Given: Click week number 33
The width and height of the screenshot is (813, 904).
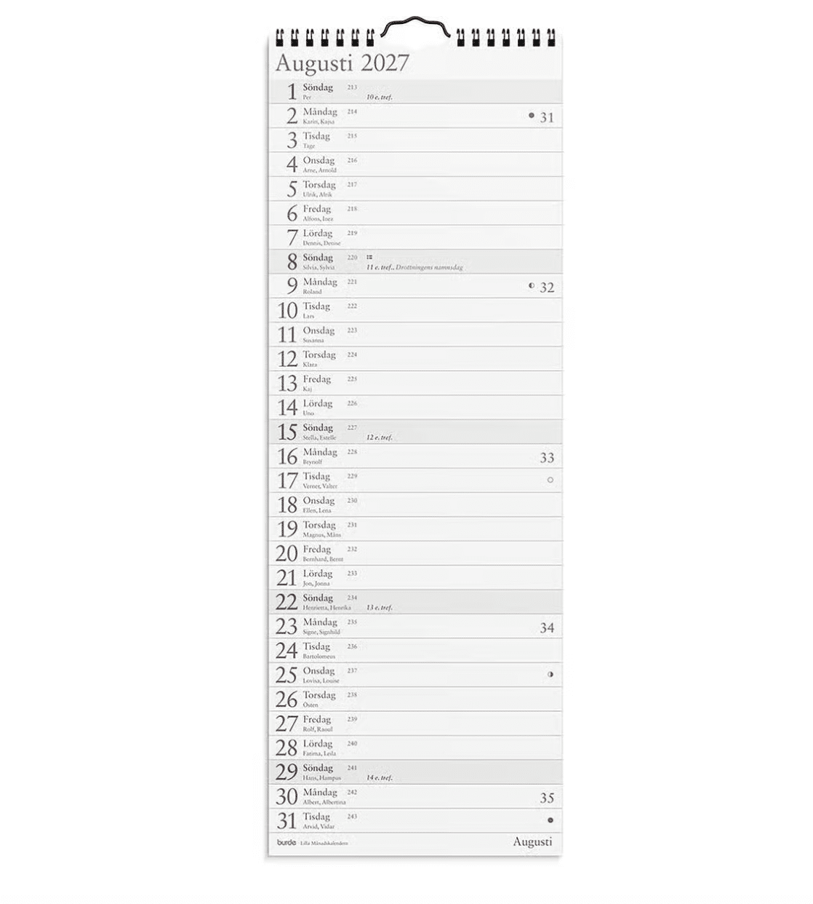Looking at the screenshot, I should point(547,458).
